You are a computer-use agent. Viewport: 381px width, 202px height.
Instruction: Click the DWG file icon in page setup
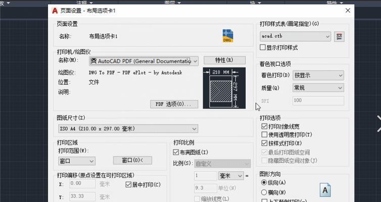tap(228, 36)
